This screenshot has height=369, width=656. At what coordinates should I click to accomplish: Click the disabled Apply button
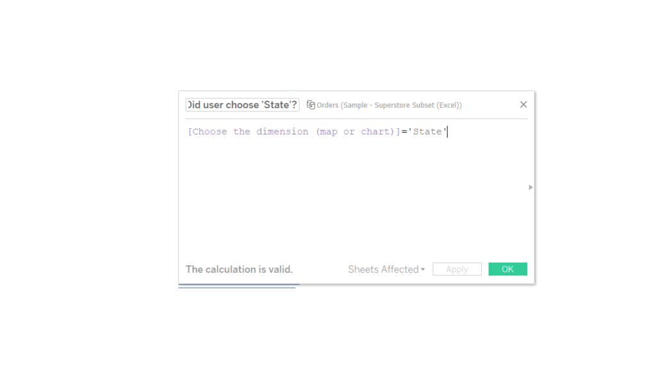(x=457, y=269)
